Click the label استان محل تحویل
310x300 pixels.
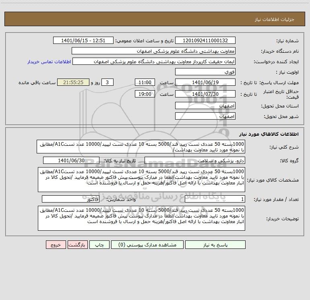280,106
